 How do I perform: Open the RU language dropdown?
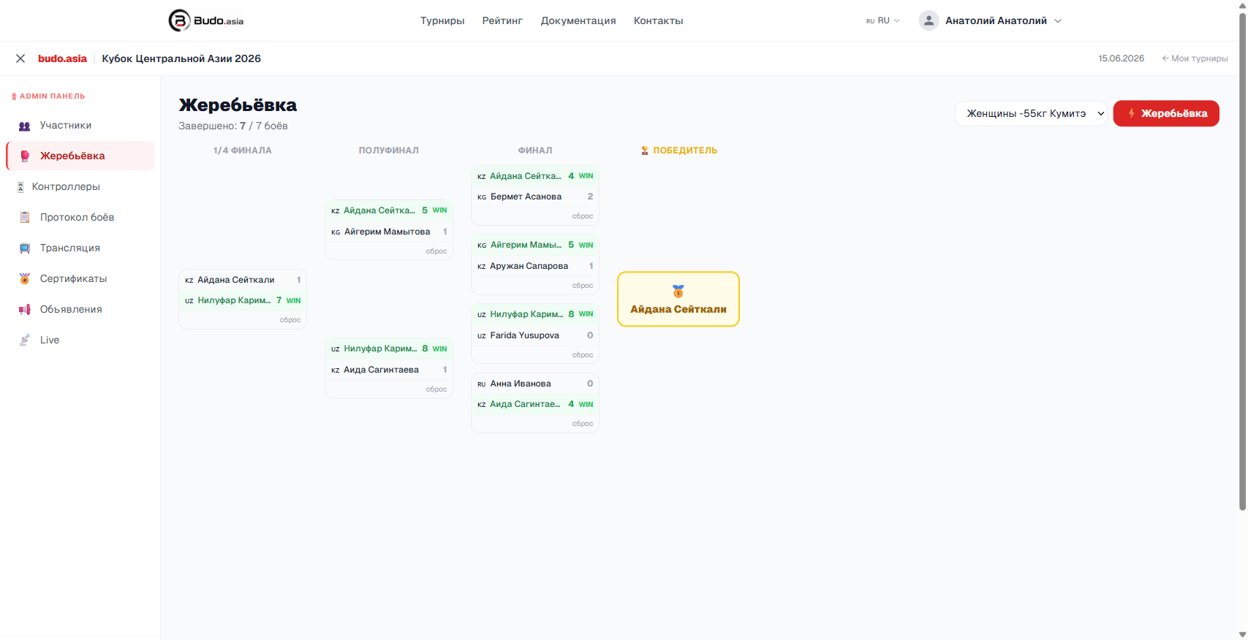click(x=883, y=20)
